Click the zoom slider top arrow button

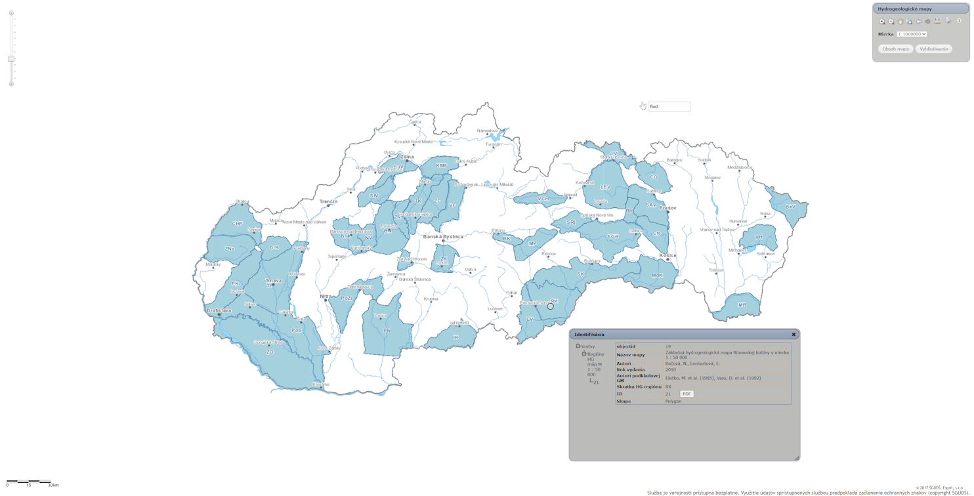(11, 13)
